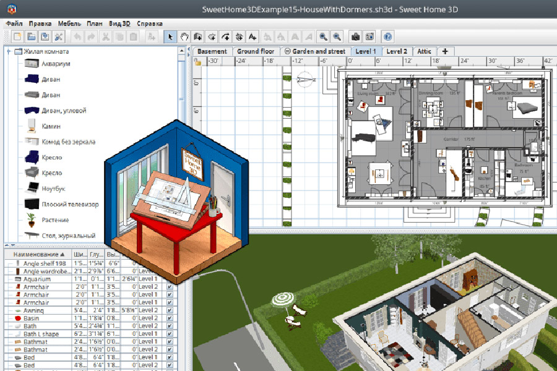This screenshot has height=371, width=557.
Task: Click the Cut scissors icon
Action: (105, 36)
